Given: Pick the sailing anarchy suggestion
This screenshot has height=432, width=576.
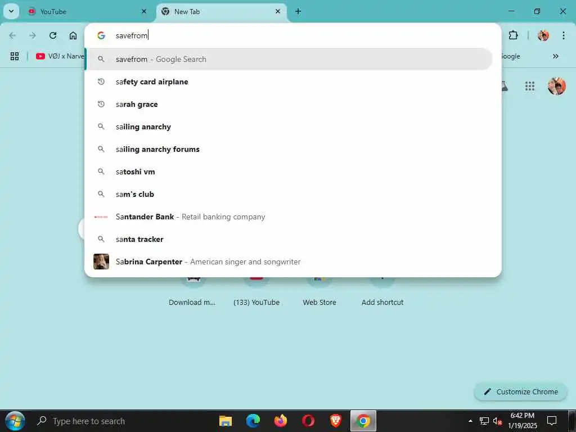Looking at the screenshot, I should point(292,127).
